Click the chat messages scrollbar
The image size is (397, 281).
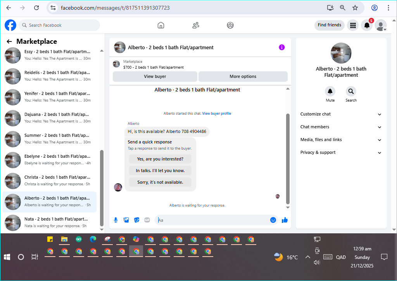click(x=288, y=159)
